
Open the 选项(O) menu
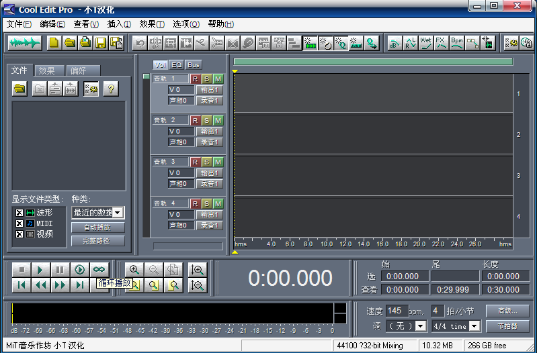pos(186,24)
